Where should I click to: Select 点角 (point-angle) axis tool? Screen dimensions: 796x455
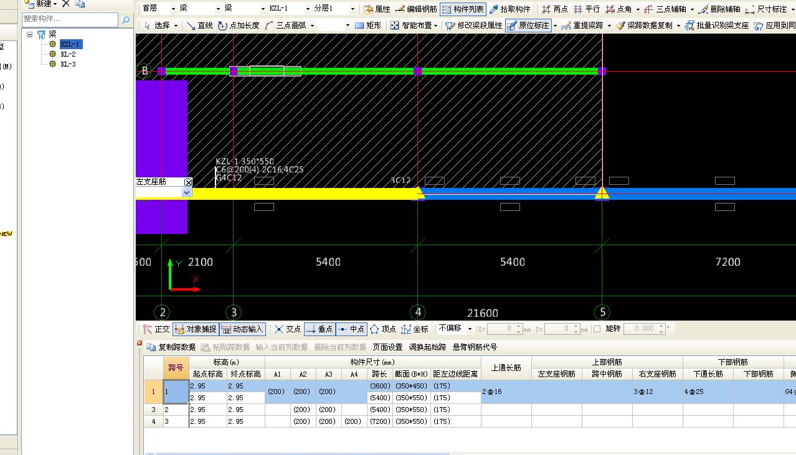618,9
